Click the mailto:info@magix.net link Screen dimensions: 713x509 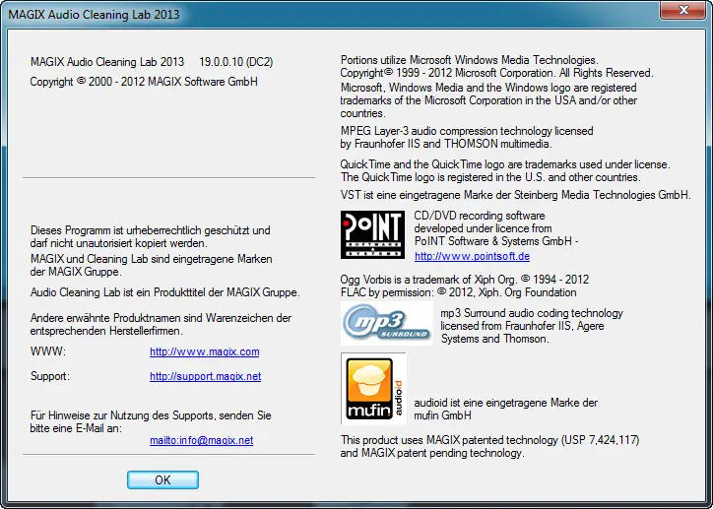coord(202,440)
